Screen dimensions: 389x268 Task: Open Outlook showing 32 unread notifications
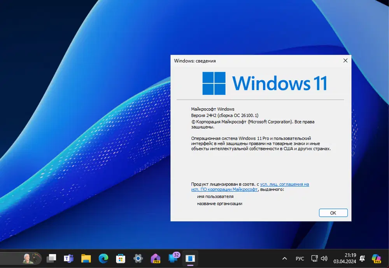point(172,258)
